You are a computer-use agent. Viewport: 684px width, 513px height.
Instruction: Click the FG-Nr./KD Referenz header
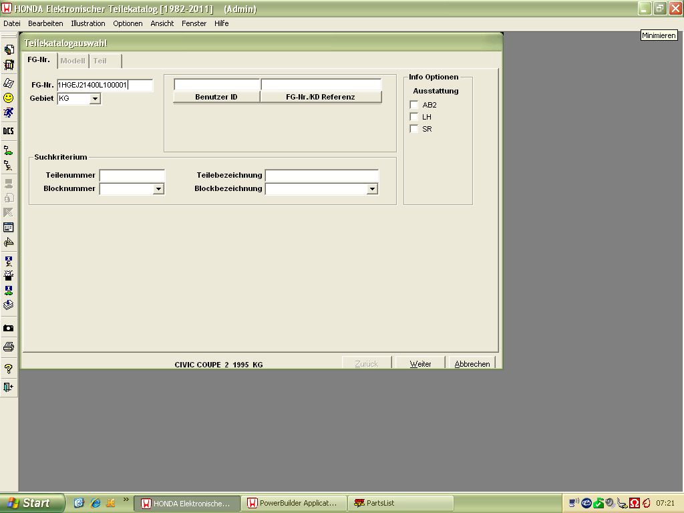click(321, 97)
